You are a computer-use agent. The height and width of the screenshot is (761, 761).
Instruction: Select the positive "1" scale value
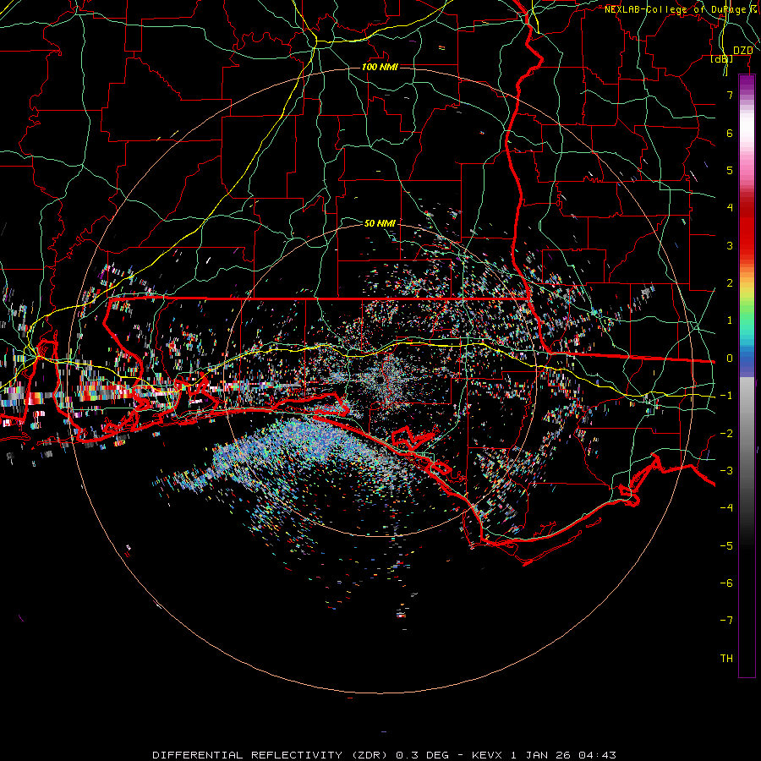click(x=730, y=320)
